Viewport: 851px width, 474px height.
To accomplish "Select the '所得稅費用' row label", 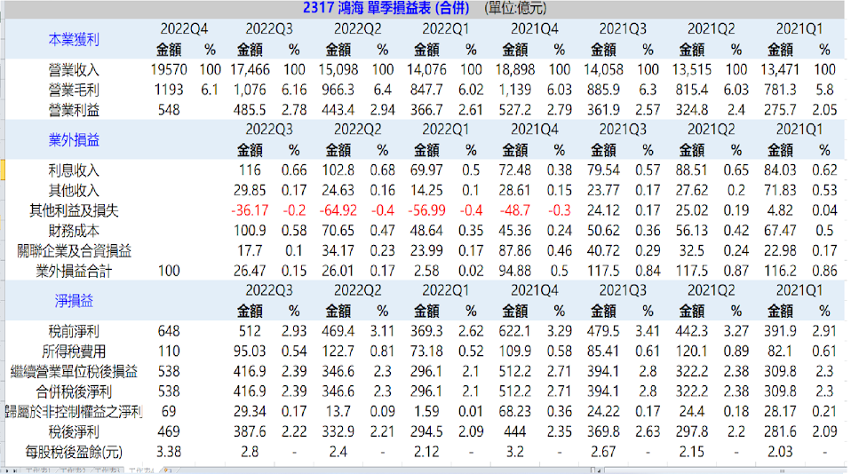I will point(73,351).
